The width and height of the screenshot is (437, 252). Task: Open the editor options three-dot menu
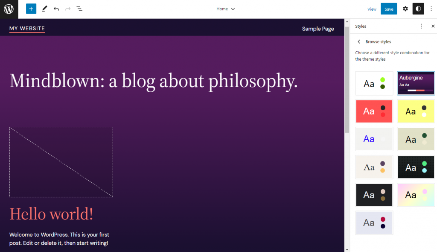(x=431, y=9)
